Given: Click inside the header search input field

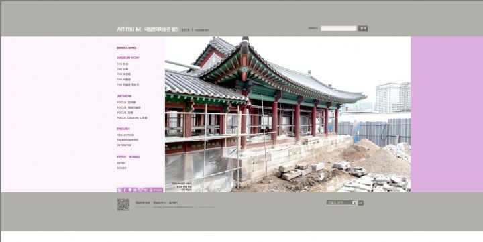Looking at the screenshot, I should pos(339,28).
